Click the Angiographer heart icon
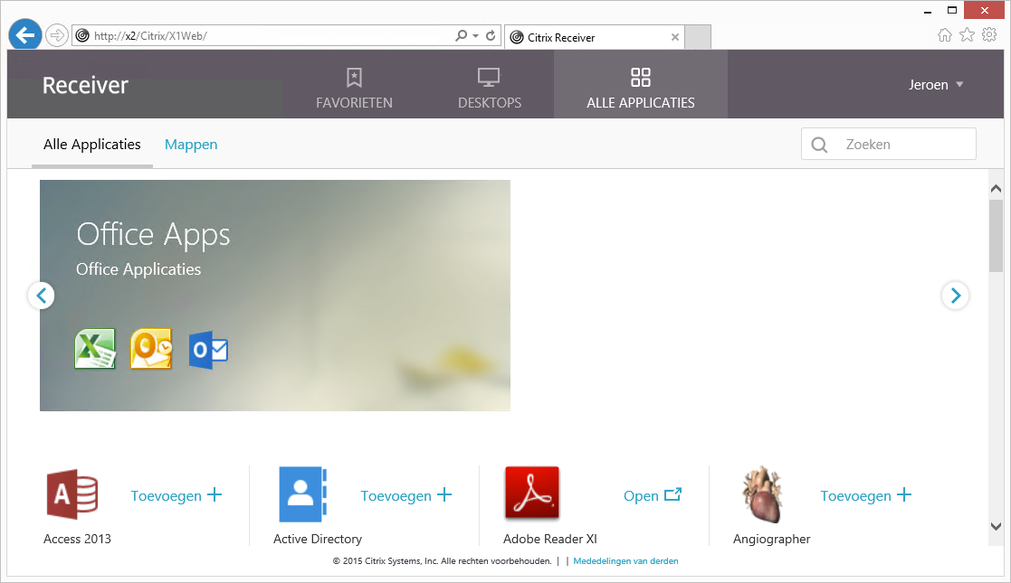The height and width of the screenshot is (583, 1011). pyautogui.click(x=762, y=494)
